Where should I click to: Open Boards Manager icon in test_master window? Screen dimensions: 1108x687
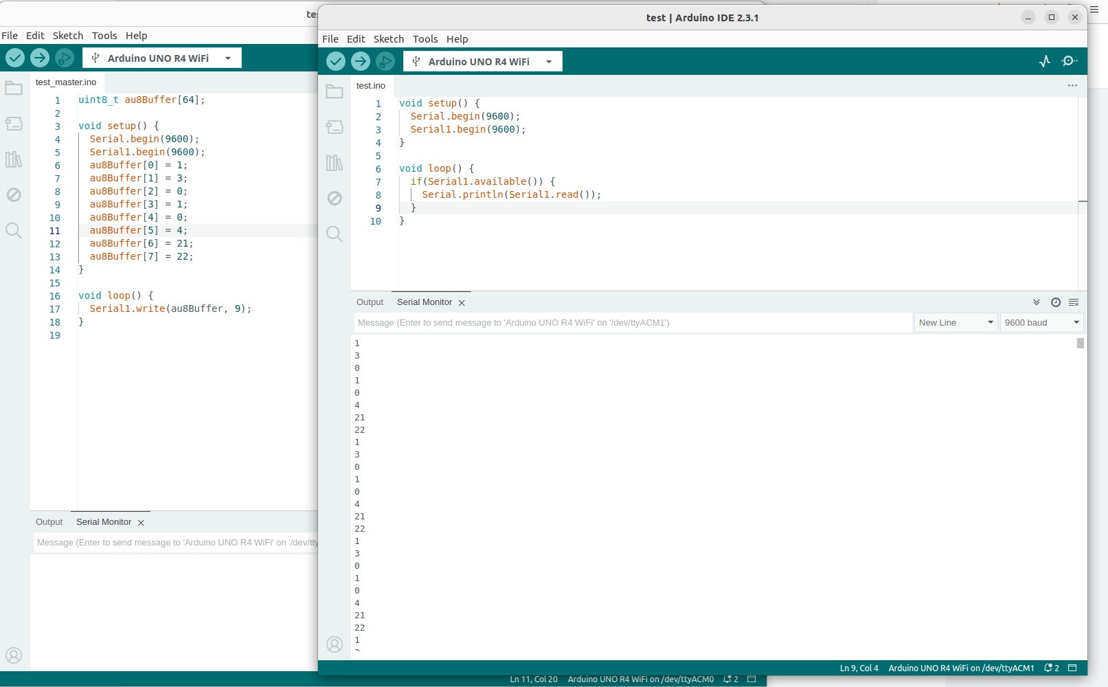(x=14, y=124)
